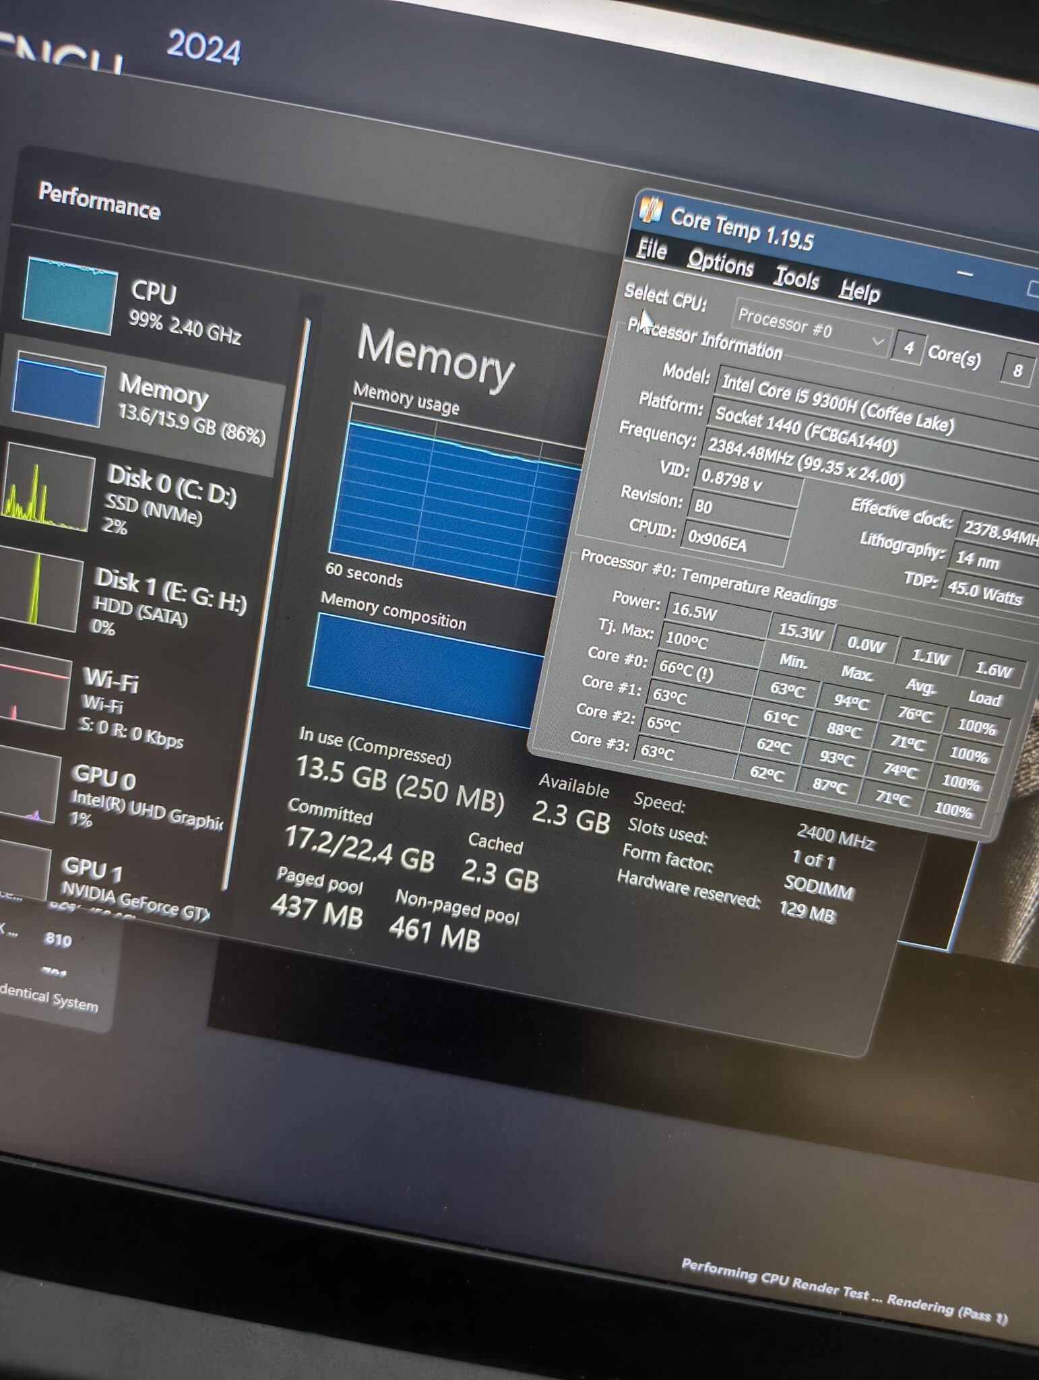The image size is (1039, 1380).
Task: Click the Core #1 current temperature 63°C
Action: click(699, 698)
